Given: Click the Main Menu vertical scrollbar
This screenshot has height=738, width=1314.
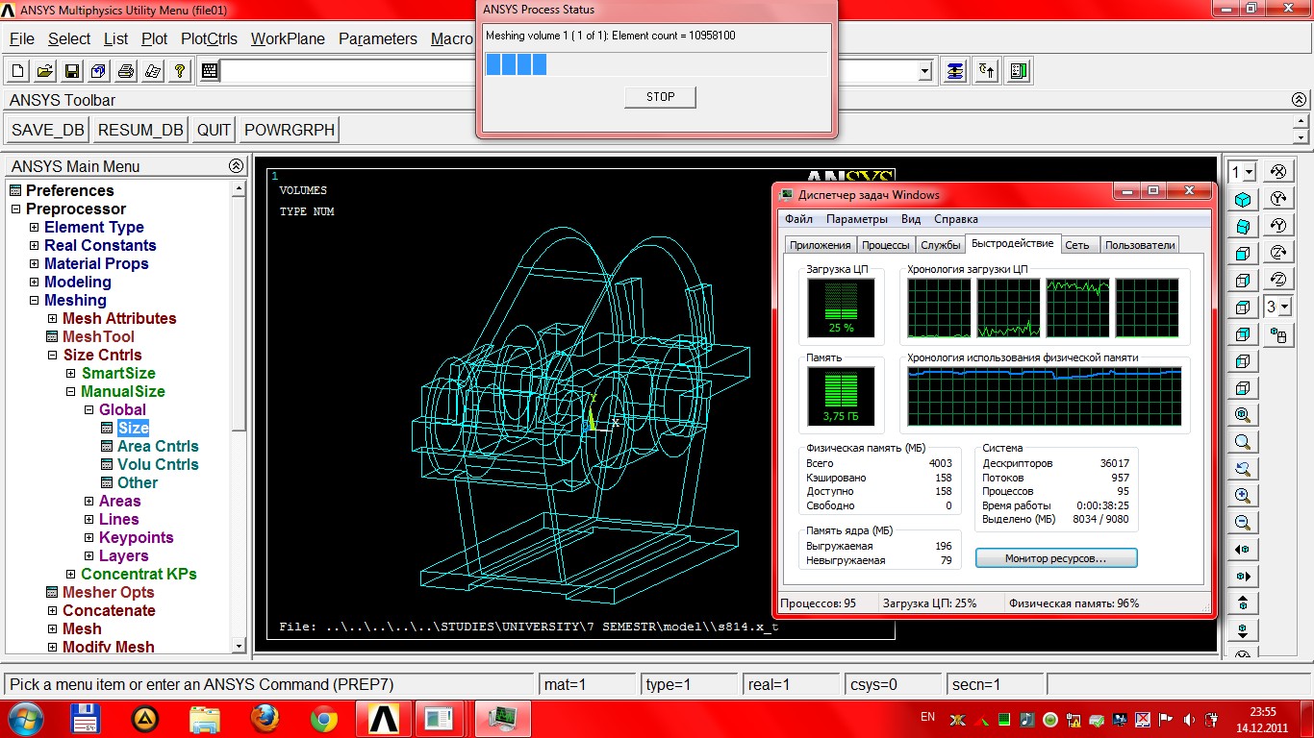Looking at the screenshot, I should 240,417.
